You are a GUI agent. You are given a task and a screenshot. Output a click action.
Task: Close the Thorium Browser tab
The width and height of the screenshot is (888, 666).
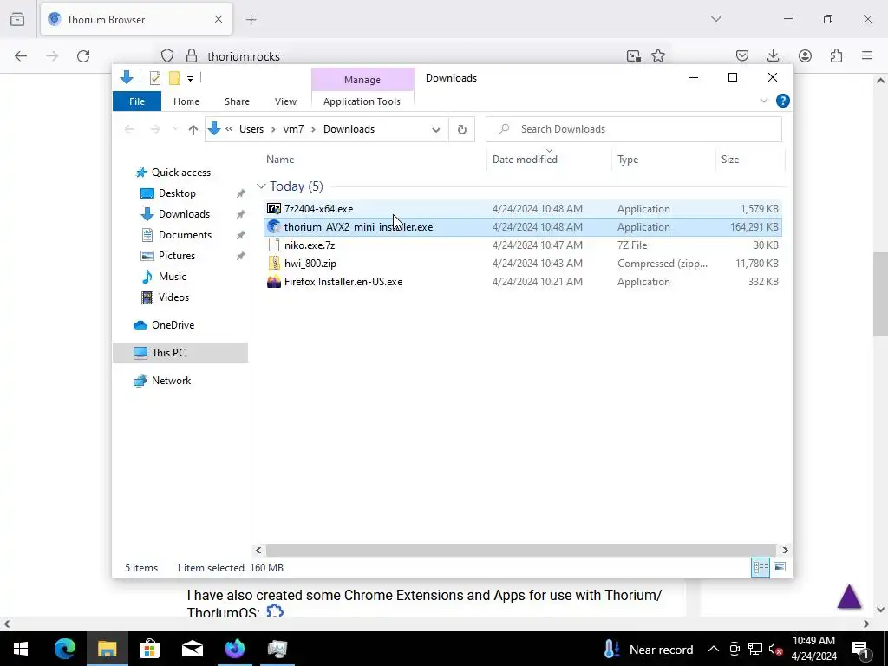(219, 19)
